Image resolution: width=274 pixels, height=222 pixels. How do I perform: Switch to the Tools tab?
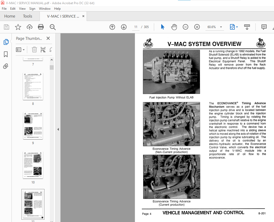[28, 16]
